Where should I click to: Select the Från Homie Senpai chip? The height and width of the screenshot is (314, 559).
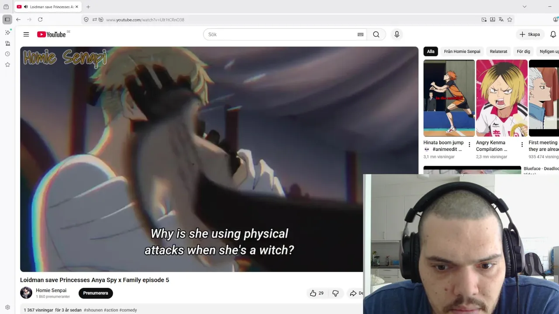click(462, 51)
